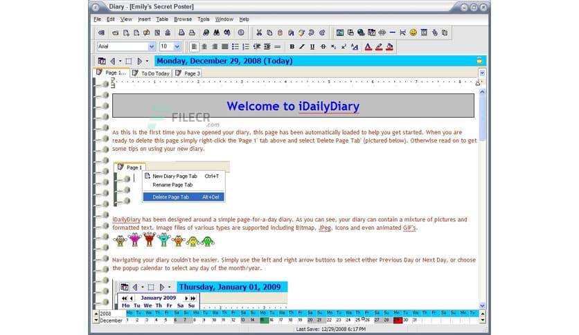Pick the background fill color bucket
579x335 pixels.
point(389,47)
